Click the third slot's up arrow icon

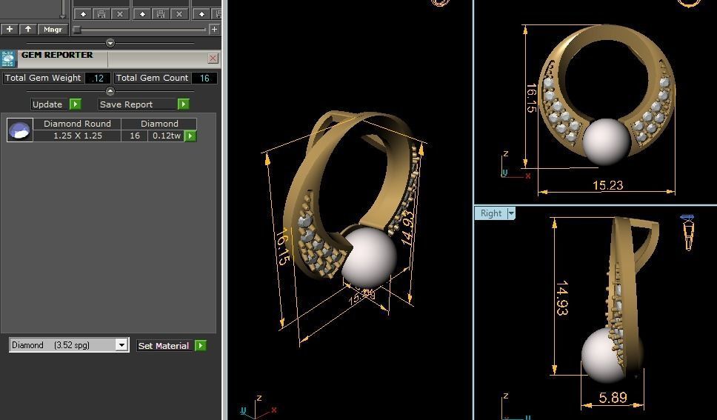tap(201, 14)
